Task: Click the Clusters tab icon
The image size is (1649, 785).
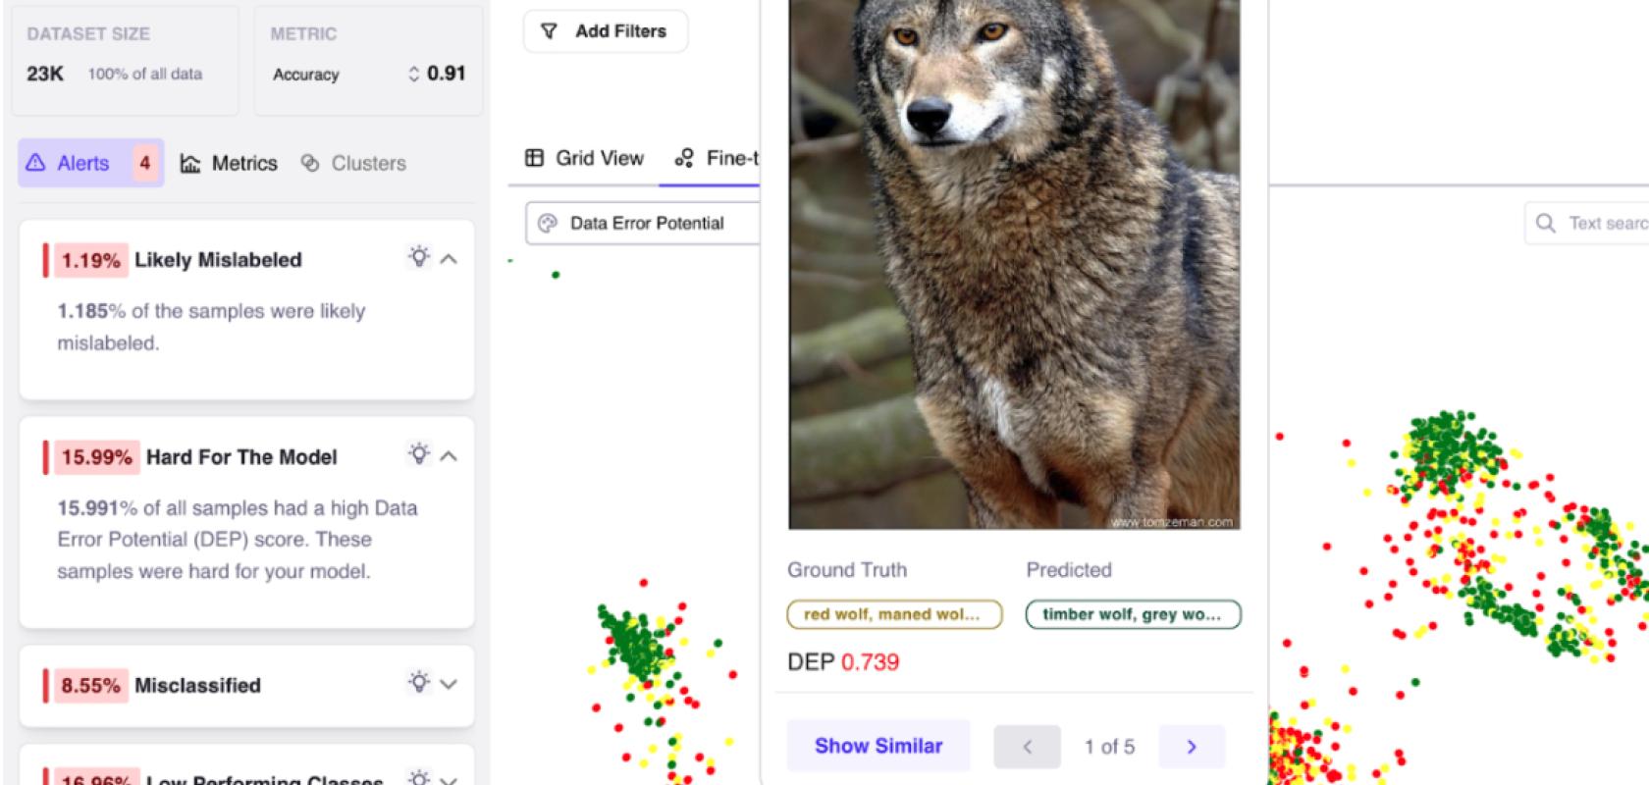Action: (x=310, y=163)
